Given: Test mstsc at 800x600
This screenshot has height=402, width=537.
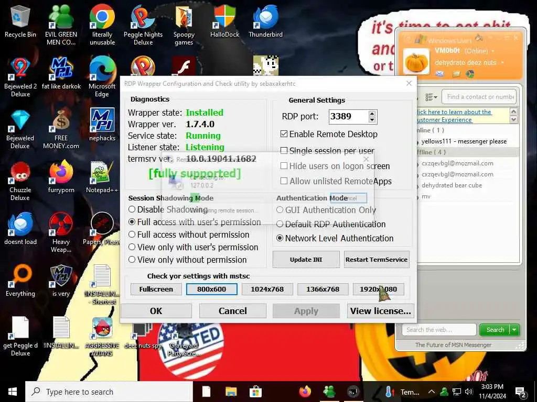Looking at the screenshot, I should pos(212,289).
